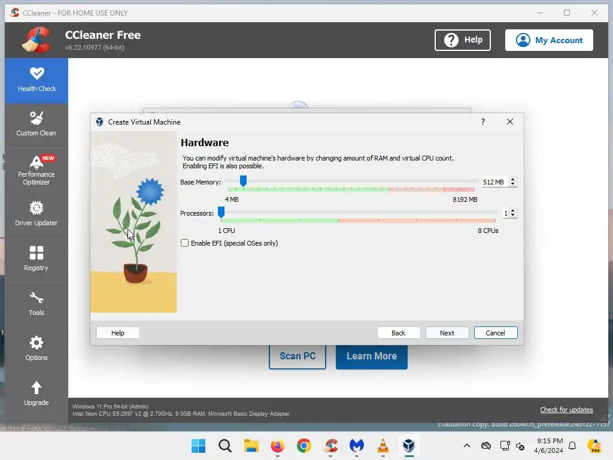Click Help in the Create Virtual Machine dialog
The image size is (613, 460).
(118, 333)
